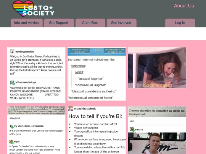Open the confused boy reaction image

point(157,143)
